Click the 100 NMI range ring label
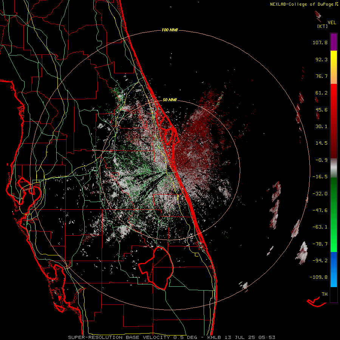The image size is (340, 340). point(170,30)
